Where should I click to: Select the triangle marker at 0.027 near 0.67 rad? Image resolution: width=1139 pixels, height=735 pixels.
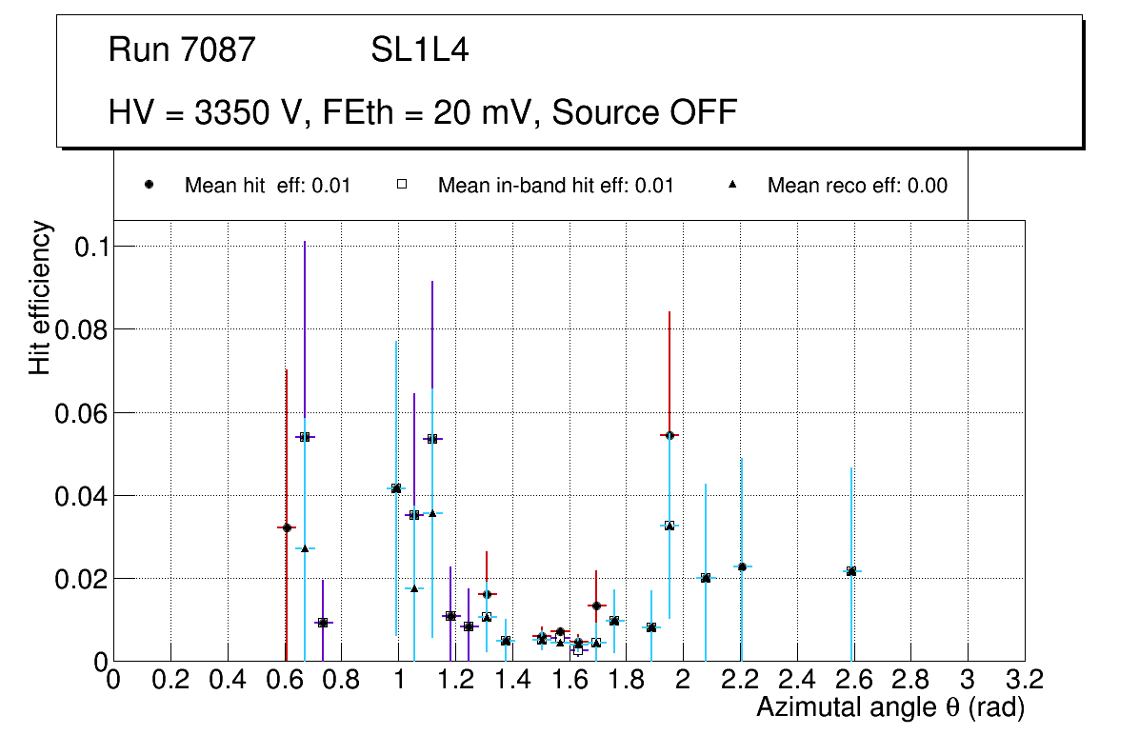[x=305, y=548]
